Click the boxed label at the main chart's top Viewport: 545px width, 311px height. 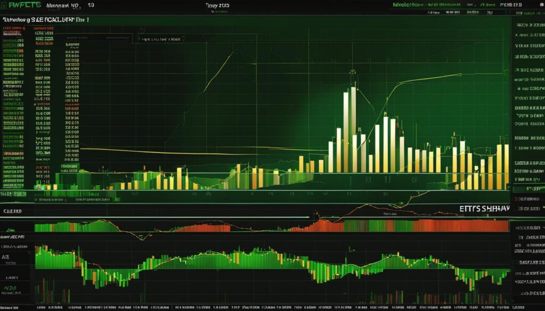click(x=160, y=39)
